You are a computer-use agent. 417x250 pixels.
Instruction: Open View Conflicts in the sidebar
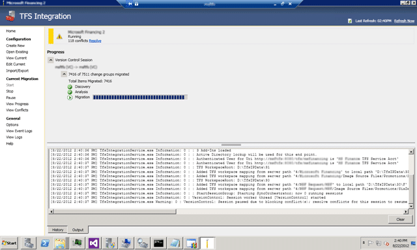(x=17, y=110)
